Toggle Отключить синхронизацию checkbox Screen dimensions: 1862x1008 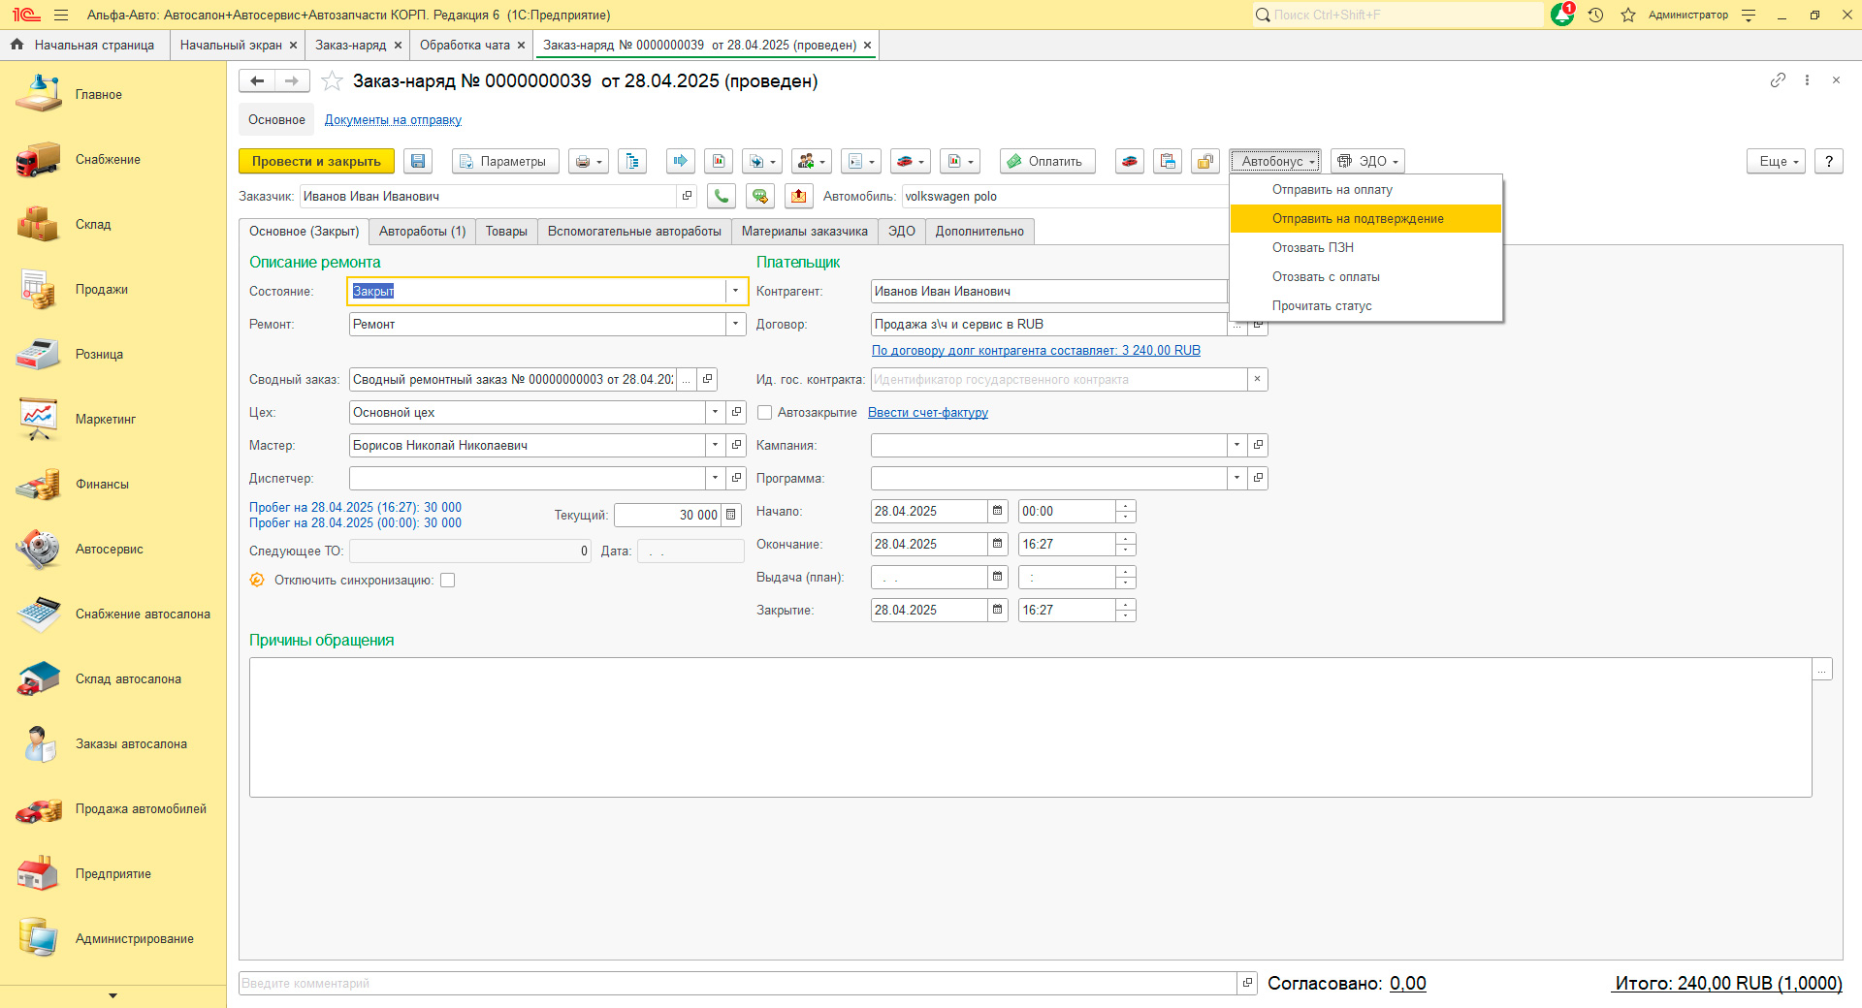coord(447,581)
